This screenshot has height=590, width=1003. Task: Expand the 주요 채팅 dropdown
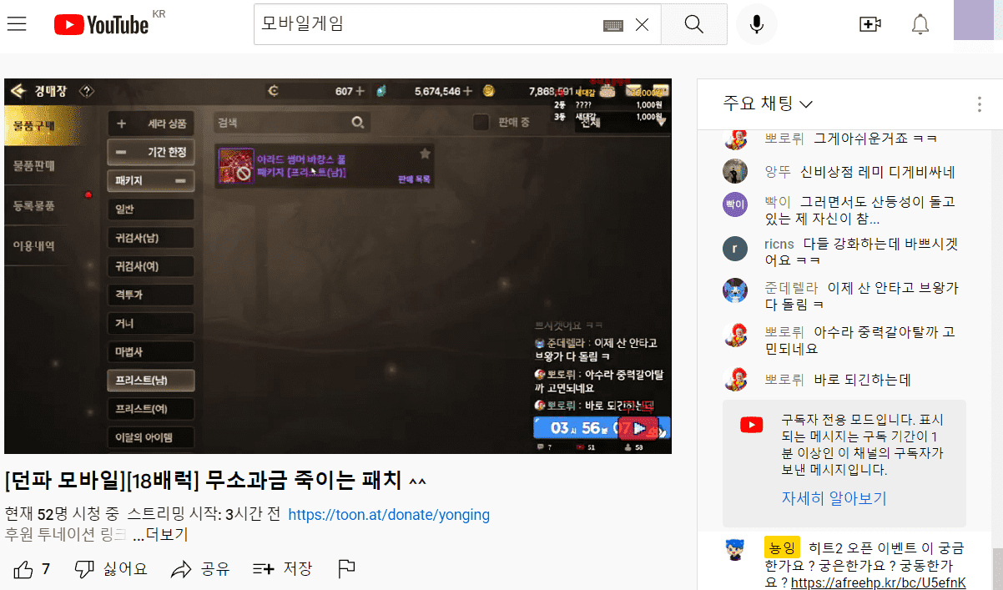tap(768, 103)
